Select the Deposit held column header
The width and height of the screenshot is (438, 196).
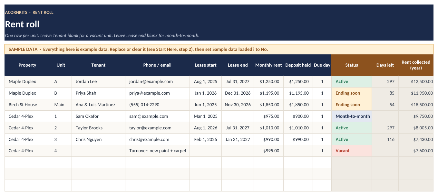(x=298, y=65)
